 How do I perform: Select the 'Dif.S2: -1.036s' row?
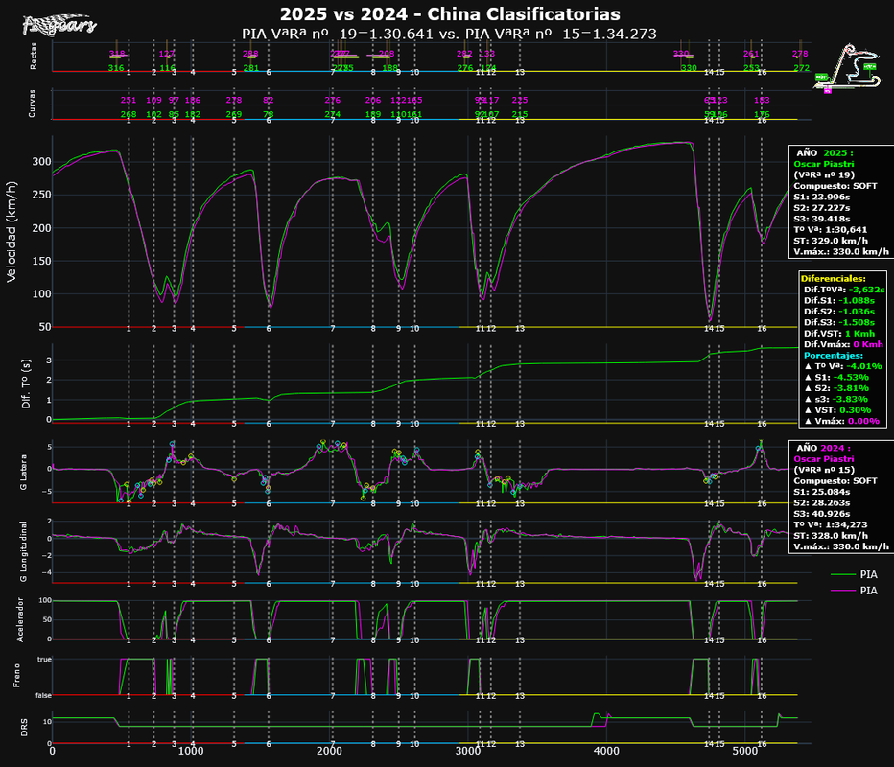(839, 312)
